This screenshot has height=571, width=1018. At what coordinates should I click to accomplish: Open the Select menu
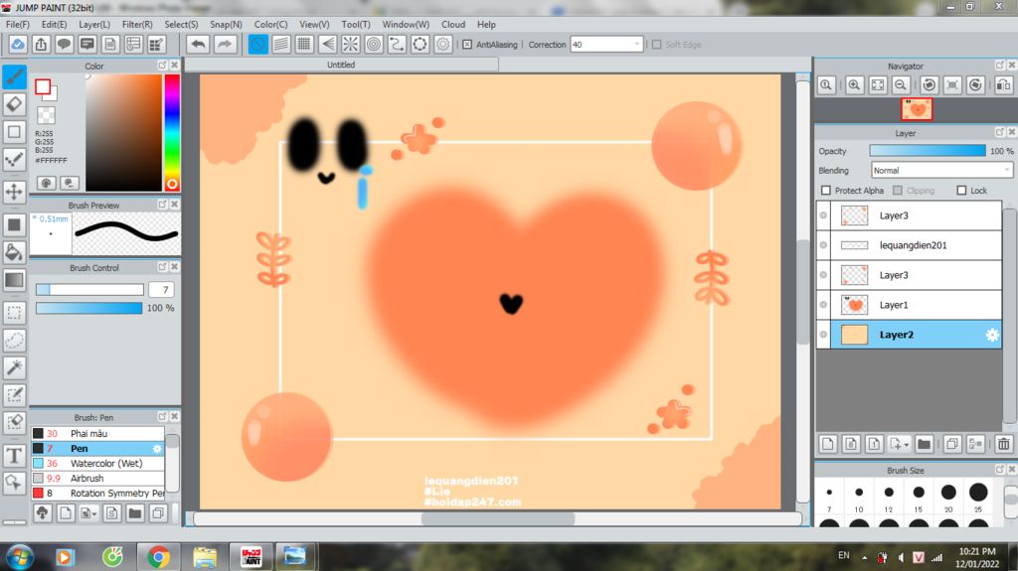(x=181, y=24)
